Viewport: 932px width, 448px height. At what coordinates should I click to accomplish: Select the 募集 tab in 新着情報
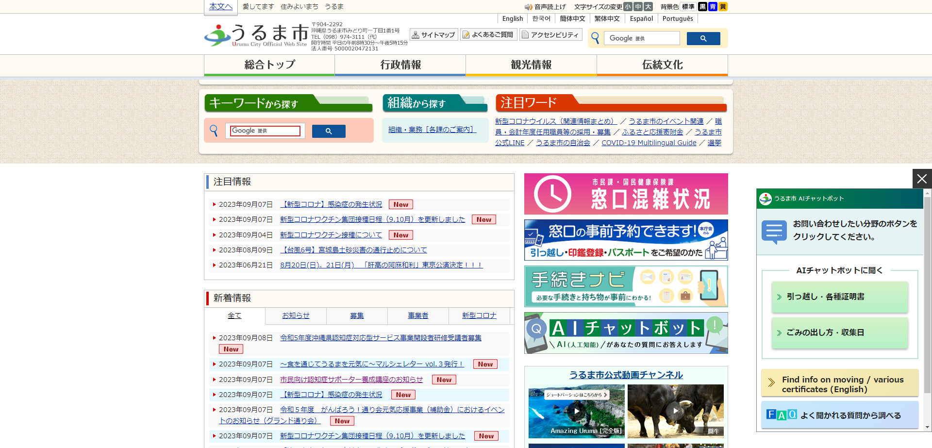coord(357,315)
